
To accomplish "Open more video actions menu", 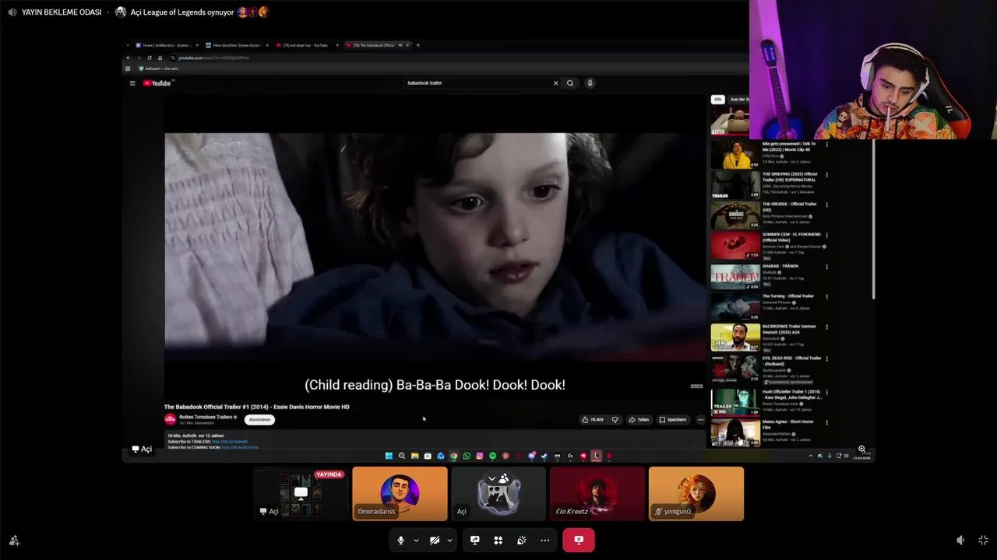I will (700, 420).
